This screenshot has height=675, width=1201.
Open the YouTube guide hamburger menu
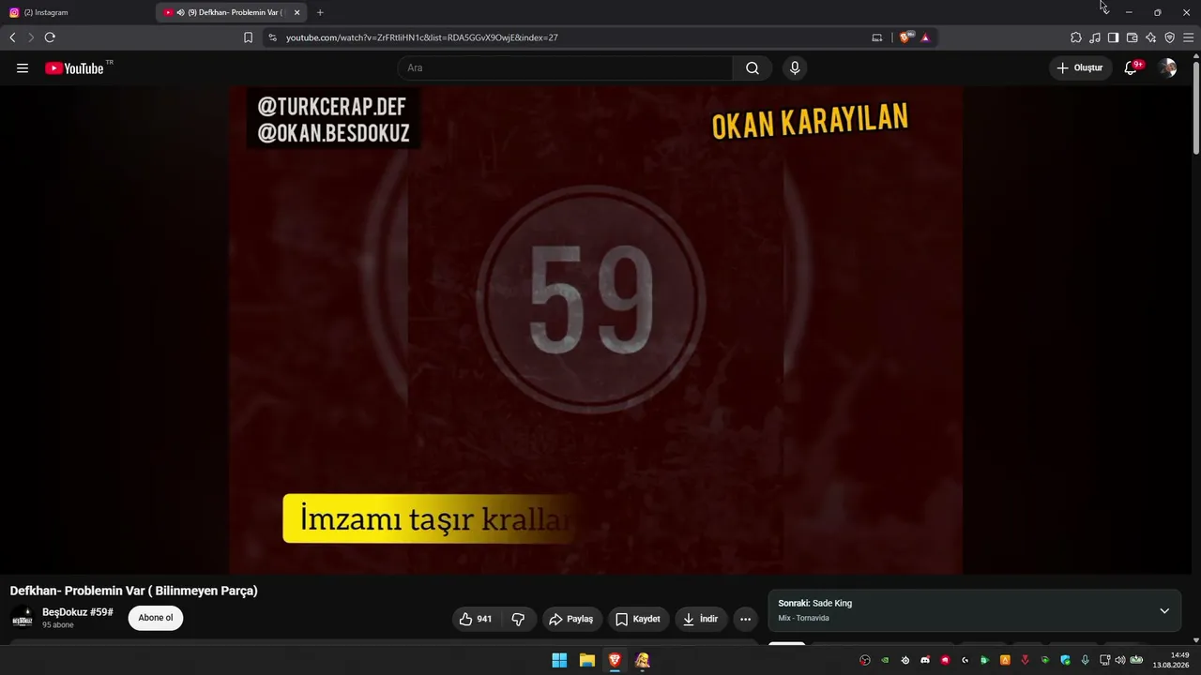(23, 68)
